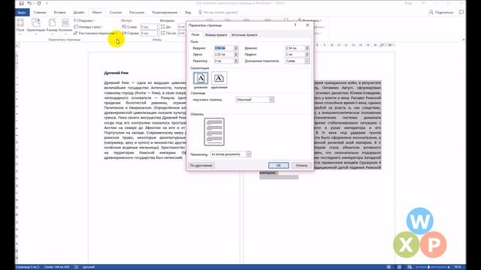Click the Древний Рим heading text

(x=116, y=73)
